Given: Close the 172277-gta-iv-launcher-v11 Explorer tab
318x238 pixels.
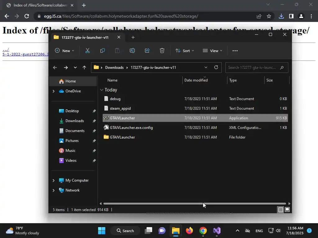Looking at the screenshot, I should (x=119, y=37).
